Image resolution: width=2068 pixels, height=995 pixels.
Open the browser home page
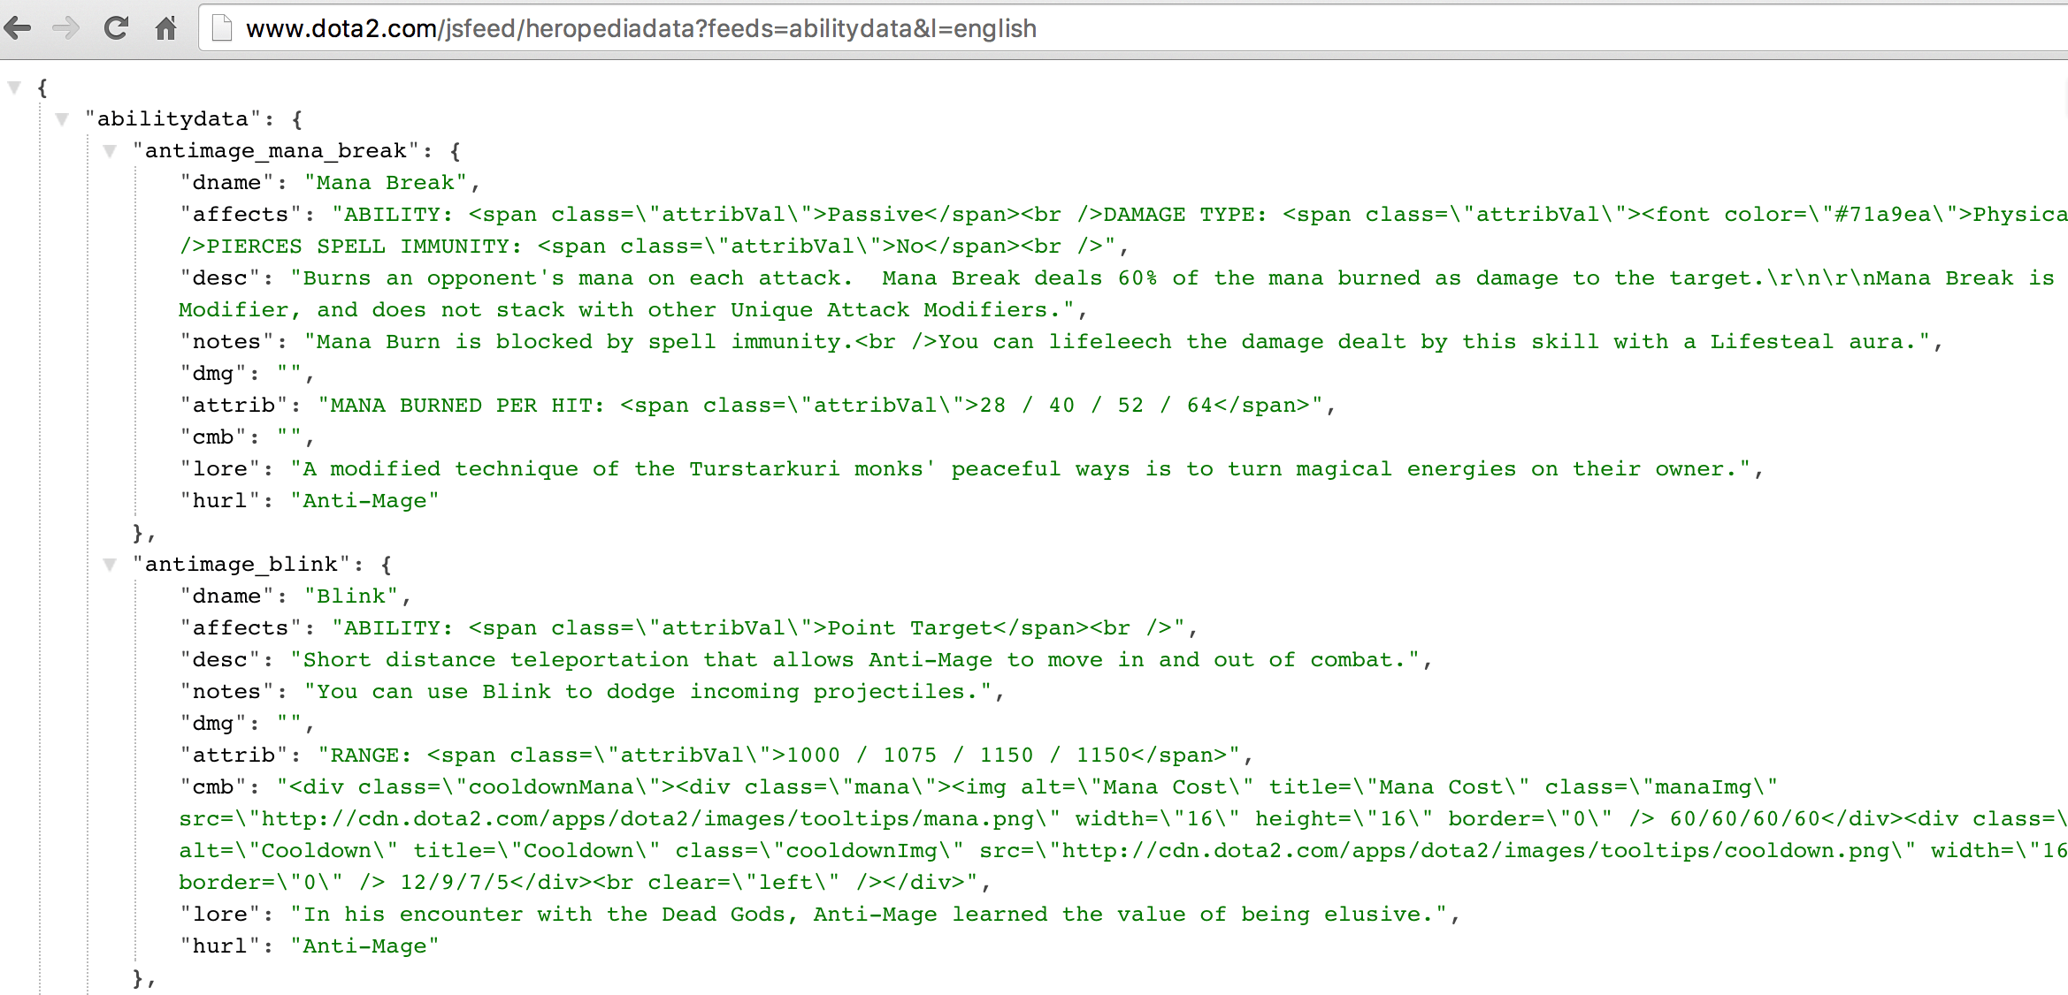[x=165, y=27]
